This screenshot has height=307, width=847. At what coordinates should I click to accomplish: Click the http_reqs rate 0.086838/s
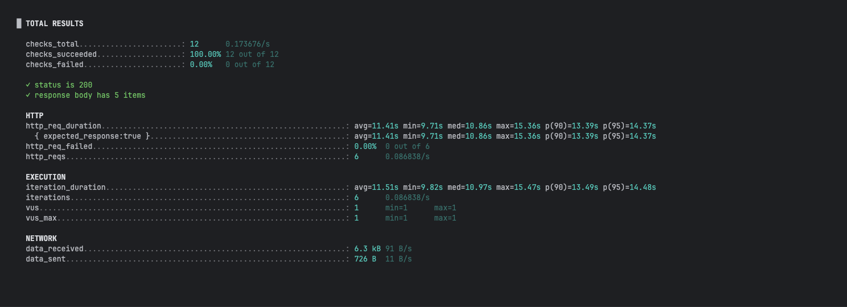407,156
